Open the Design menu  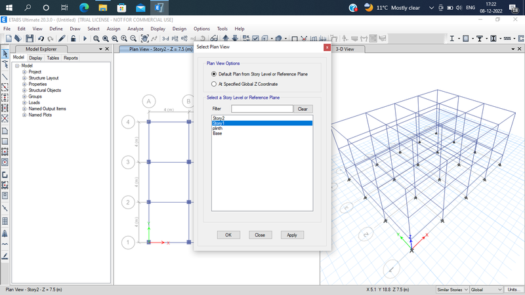coord(179,29)
